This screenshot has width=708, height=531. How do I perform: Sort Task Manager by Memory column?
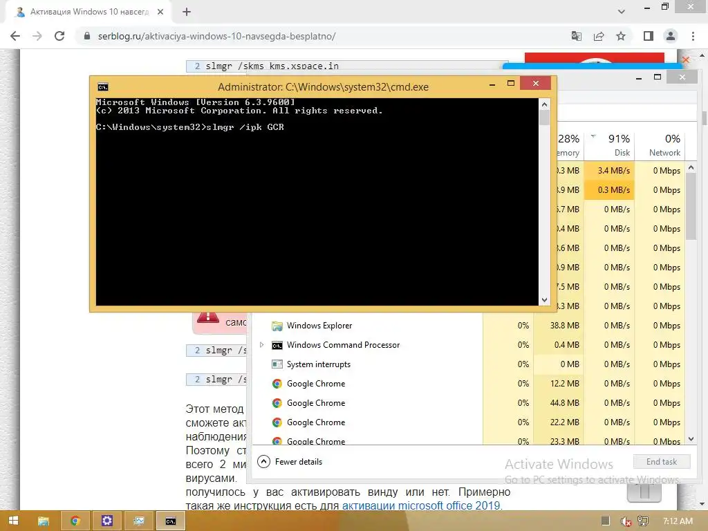[570, 145]
